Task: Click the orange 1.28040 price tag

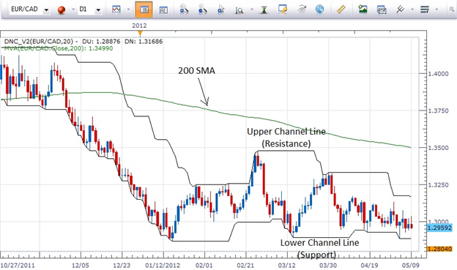Action: 439,249
